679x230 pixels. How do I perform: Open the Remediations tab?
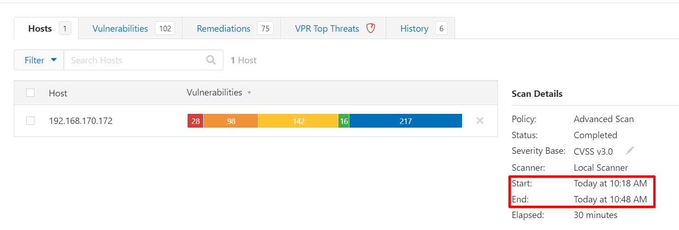tap(223, 28)
